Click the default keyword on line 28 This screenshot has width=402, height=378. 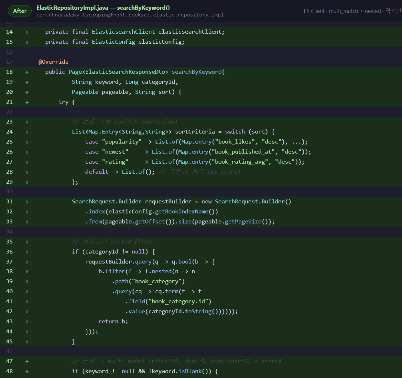pyautogui.click(x=97, y=172)
